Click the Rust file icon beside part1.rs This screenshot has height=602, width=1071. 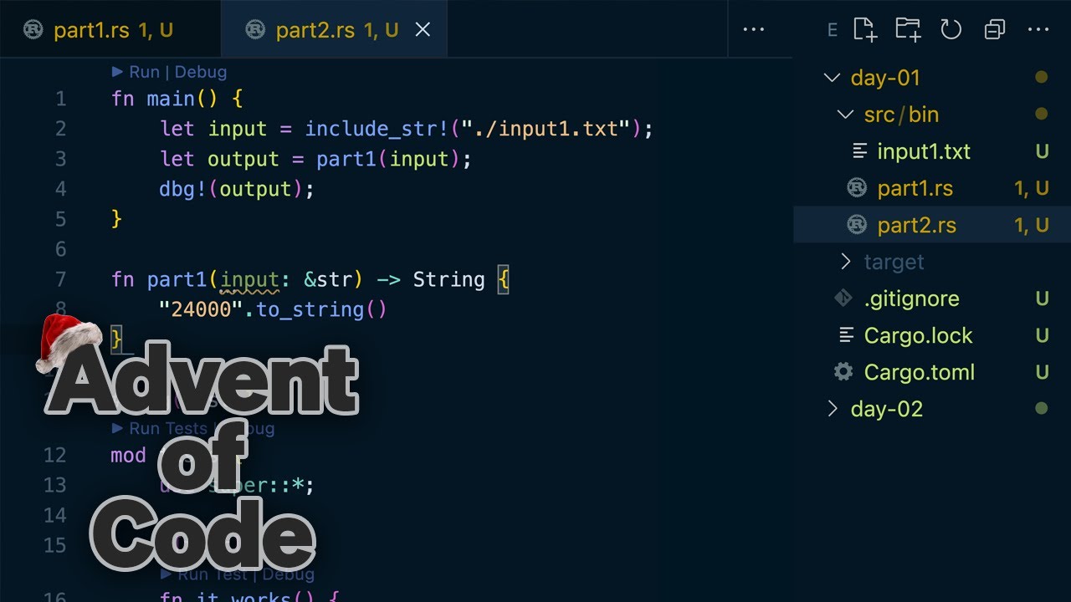(857, 188)
